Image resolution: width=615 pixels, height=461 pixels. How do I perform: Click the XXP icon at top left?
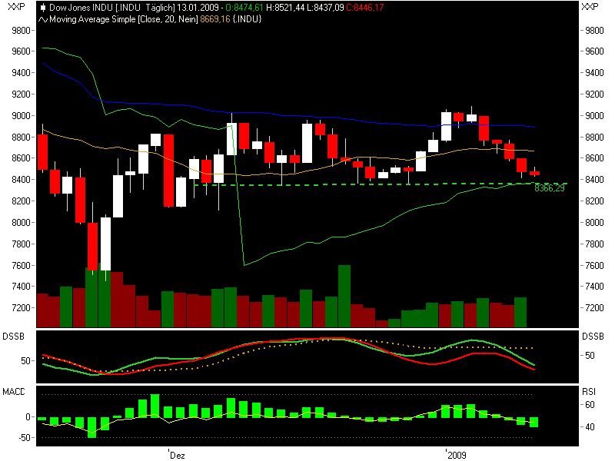click(x=12, y=7)
